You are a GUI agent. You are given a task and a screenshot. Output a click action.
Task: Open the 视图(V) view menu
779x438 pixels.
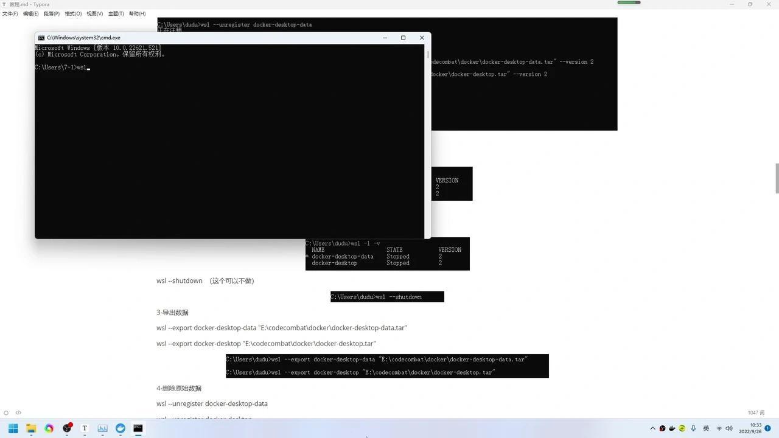94,13
